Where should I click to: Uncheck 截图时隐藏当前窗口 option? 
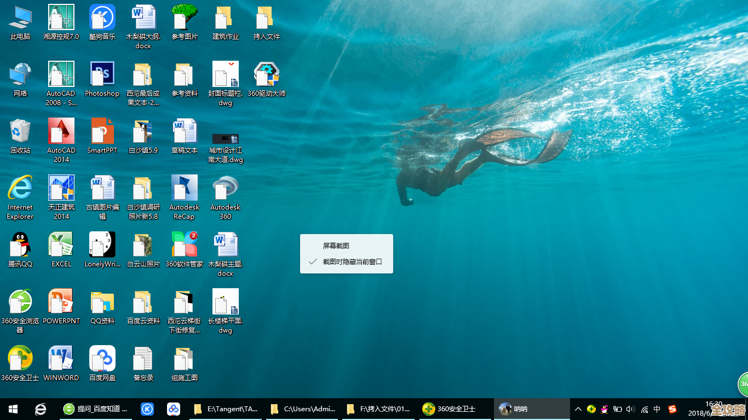346,261
